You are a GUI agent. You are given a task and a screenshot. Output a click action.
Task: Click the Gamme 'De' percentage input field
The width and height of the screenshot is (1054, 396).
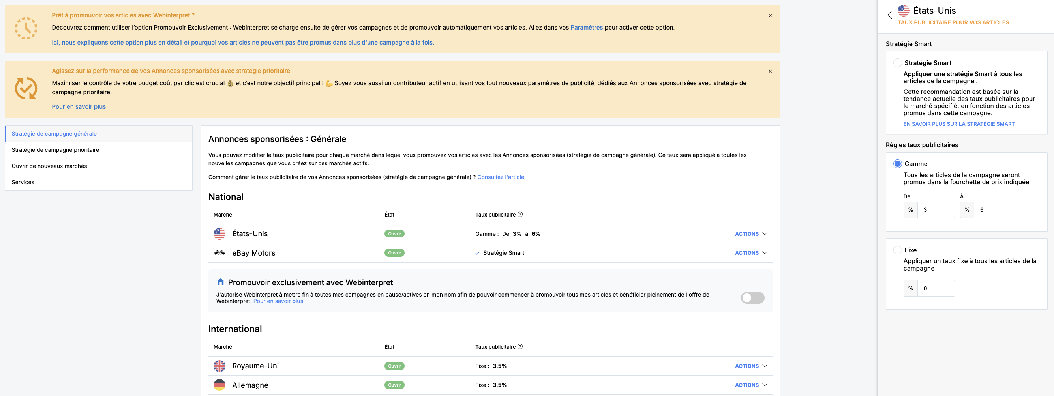click(x=936, y=210)
